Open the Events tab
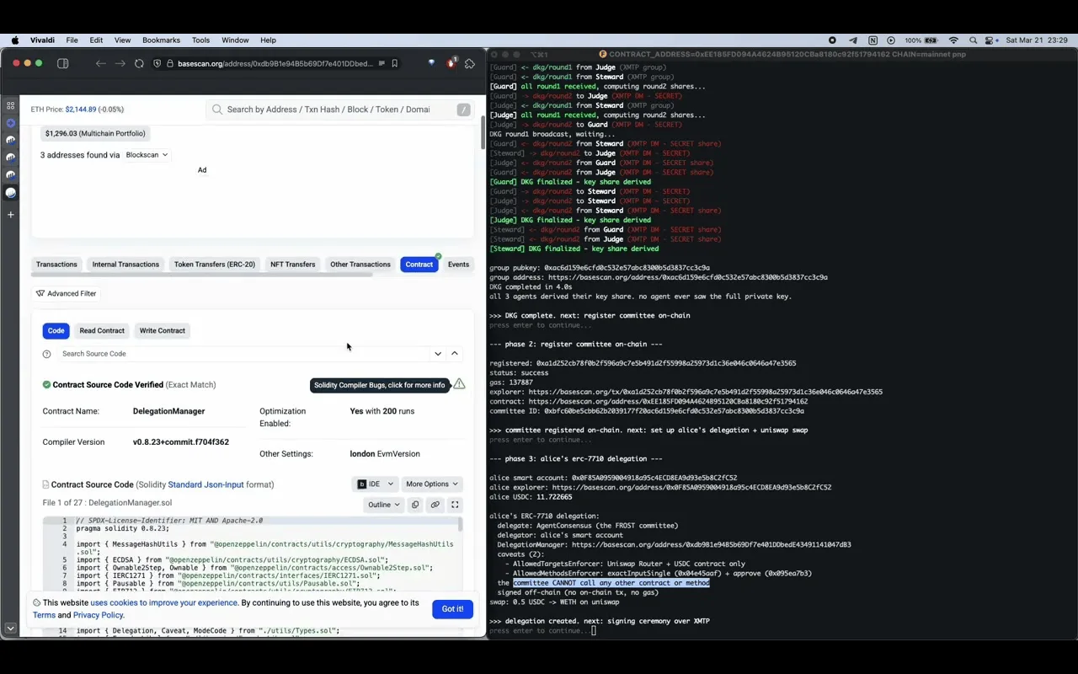 458,265
